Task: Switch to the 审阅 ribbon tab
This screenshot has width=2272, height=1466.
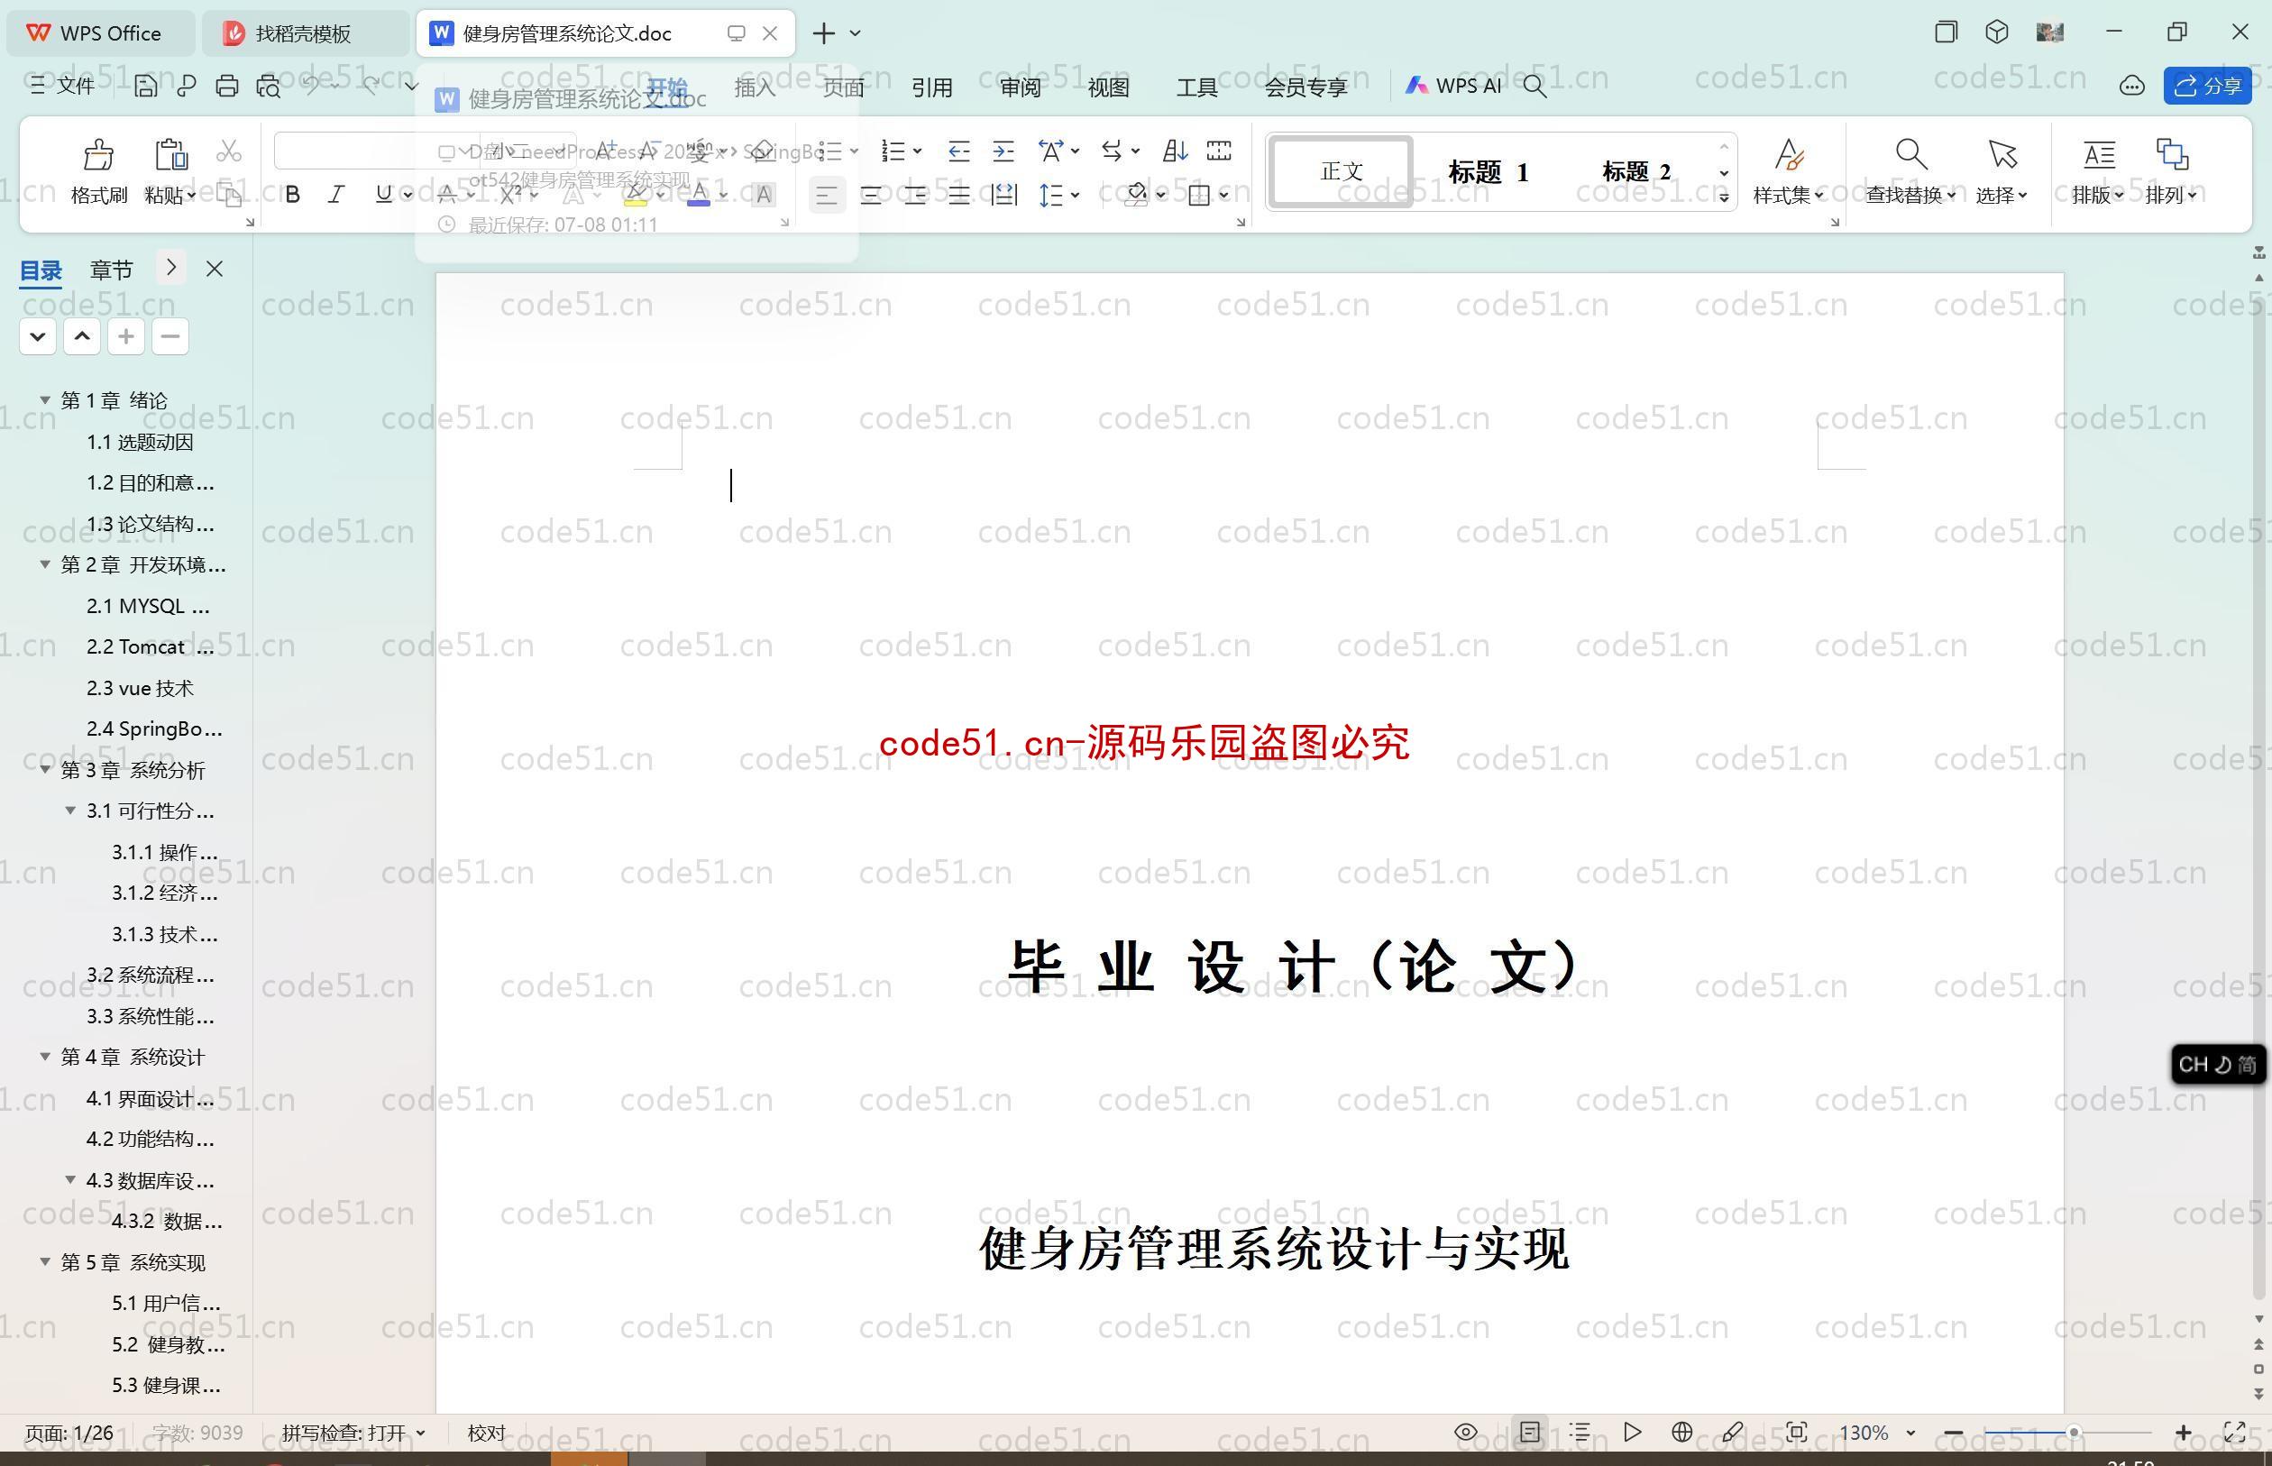Action: click(x=1021, y=87)
